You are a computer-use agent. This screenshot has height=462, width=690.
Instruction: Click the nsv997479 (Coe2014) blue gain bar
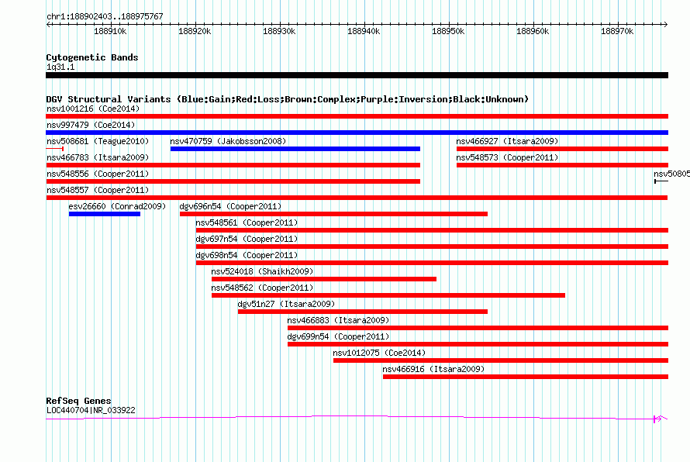click(x=357, y=133)
